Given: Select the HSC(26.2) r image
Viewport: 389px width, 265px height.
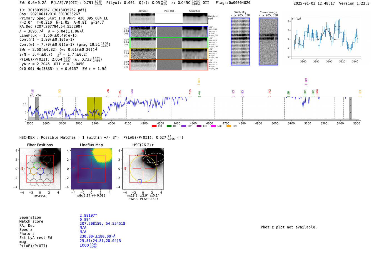Looking at the screenshot, I should coord(143,169).
